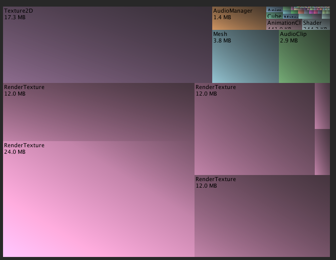The height and width of the screenshot is (260, 336).
Task: Select the small dark-green block right of Cubemap row
Action: point(294,12)
